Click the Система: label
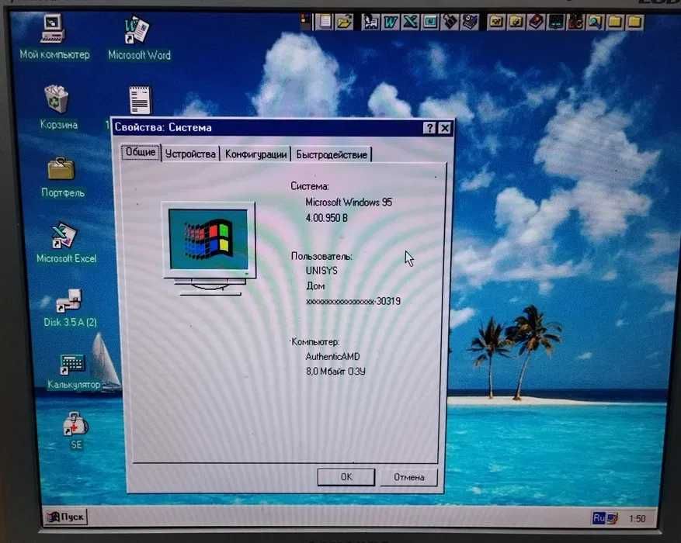This screenshot has height=543, width=681. (x=310, y=186)
